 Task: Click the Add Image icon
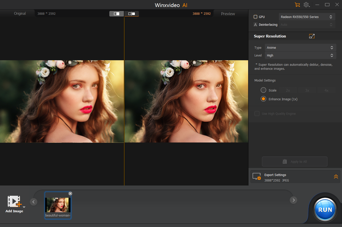pyautogui.click(x=14, y=201)
